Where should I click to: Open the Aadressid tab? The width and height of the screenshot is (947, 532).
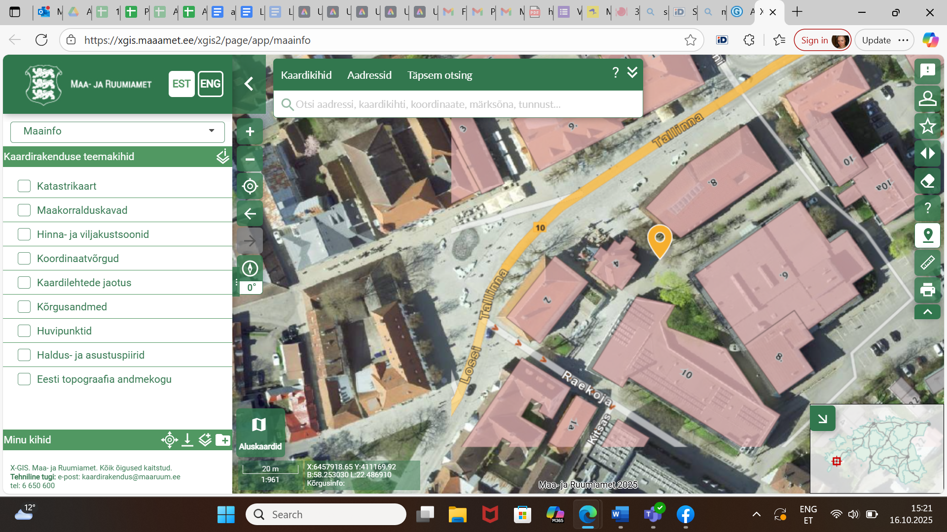click(369, 75)
